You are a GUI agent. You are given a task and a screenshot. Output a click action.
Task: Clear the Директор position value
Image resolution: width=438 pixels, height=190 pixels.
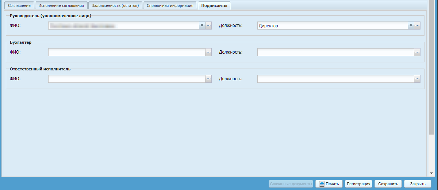411,26
